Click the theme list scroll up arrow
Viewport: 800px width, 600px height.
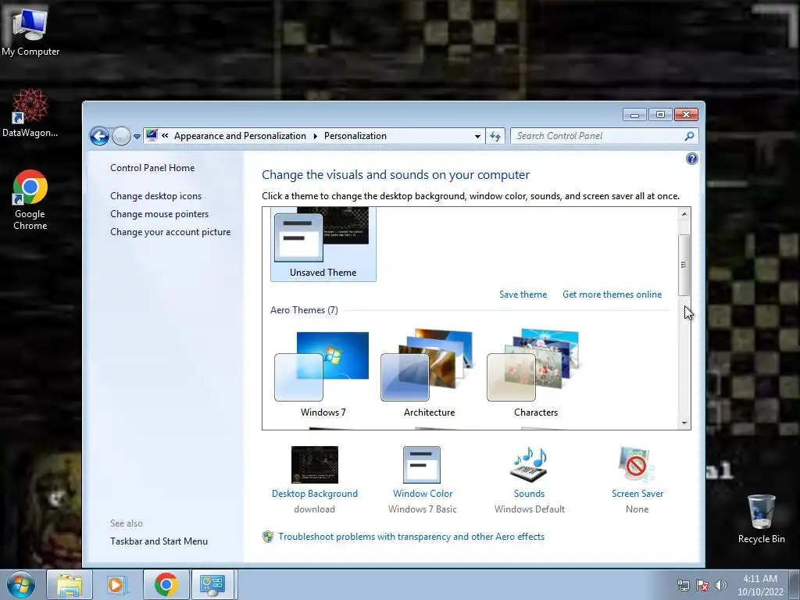[x=684, y=214]
